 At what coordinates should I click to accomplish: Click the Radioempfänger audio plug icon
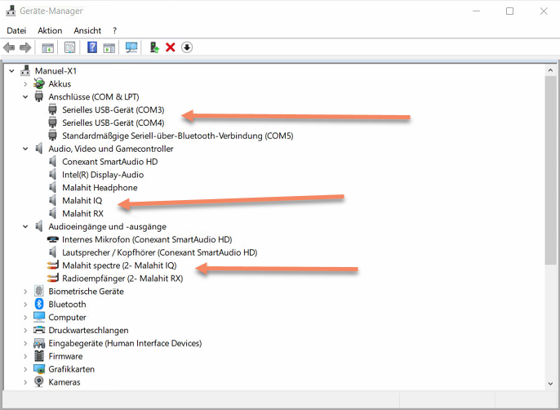click(x=52, y=279)
